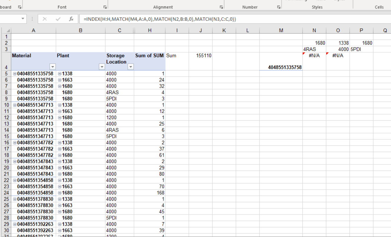The height and width of the screenshot is (237, 391).
Task: Open the Material filter dropdown
Action: [52, 67]
